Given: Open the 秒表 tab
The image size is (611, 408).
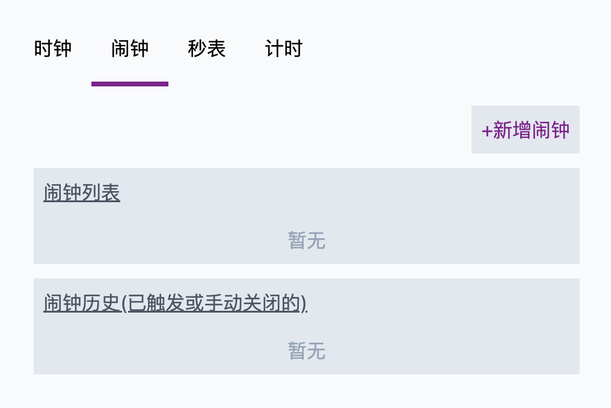Looking at the screenshot, I should (x=206, y=49).
